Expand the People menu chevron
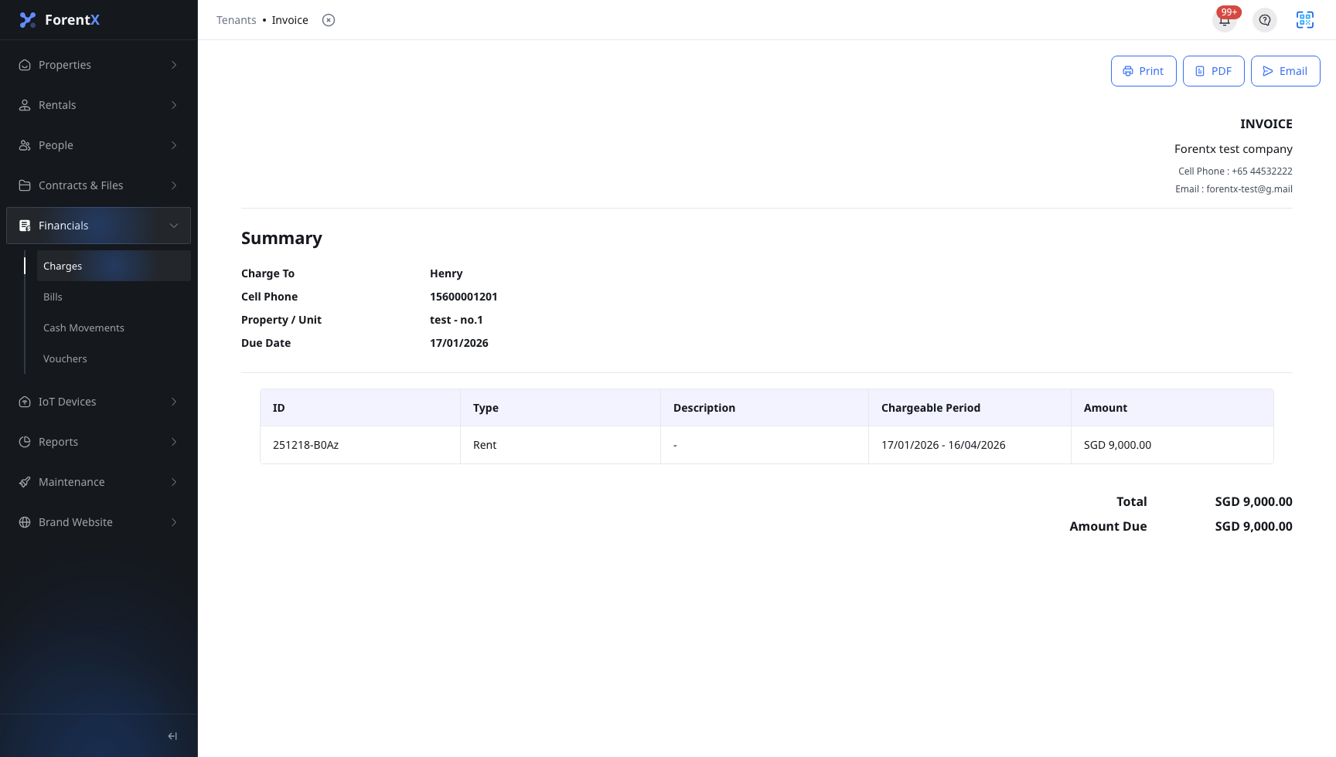Screen dimensions: 1336x757 click(x=174, y=145)
